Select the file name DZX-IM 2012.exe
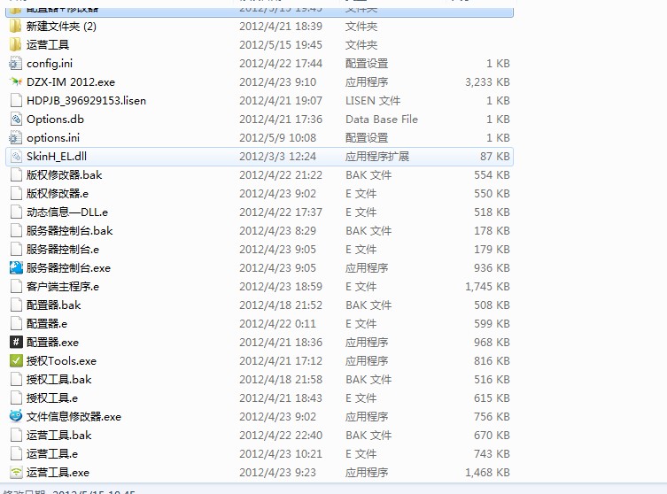The width and height of the screenshot is (667, 494). click(x=71, y=82)
